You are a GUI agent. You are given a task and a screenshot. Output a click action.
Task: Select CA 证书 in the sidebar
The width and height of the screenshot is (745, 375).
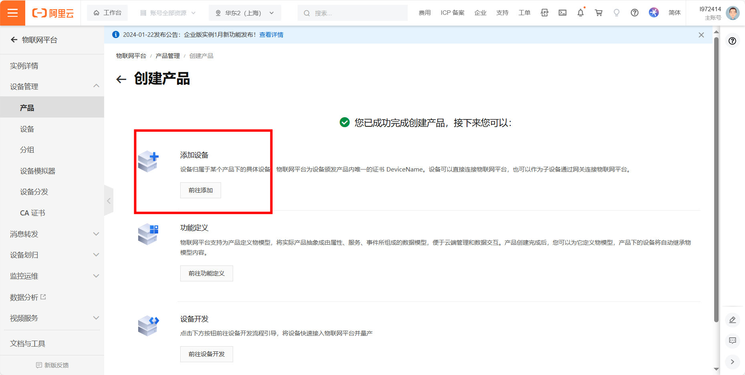coord(32,213)
